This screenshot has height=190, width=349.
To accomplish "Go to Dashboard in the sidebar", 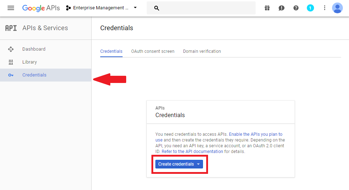I will pos(34,49).
